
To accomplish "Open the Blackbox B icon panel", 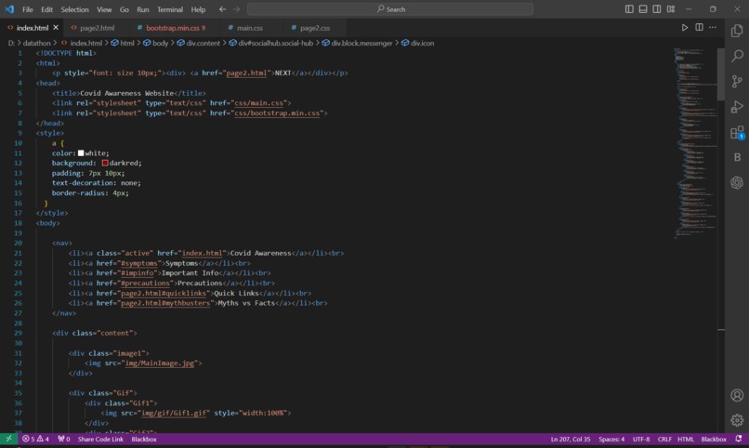I will click(737, 157).
